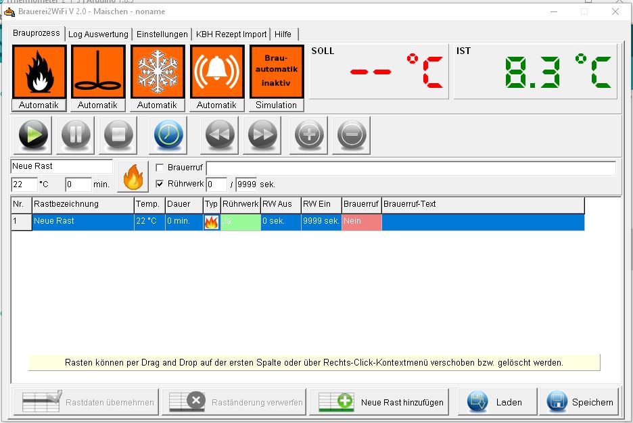The image size is (633, 423).
Task: Click the alarm bell icon
Action: [217, 72]
